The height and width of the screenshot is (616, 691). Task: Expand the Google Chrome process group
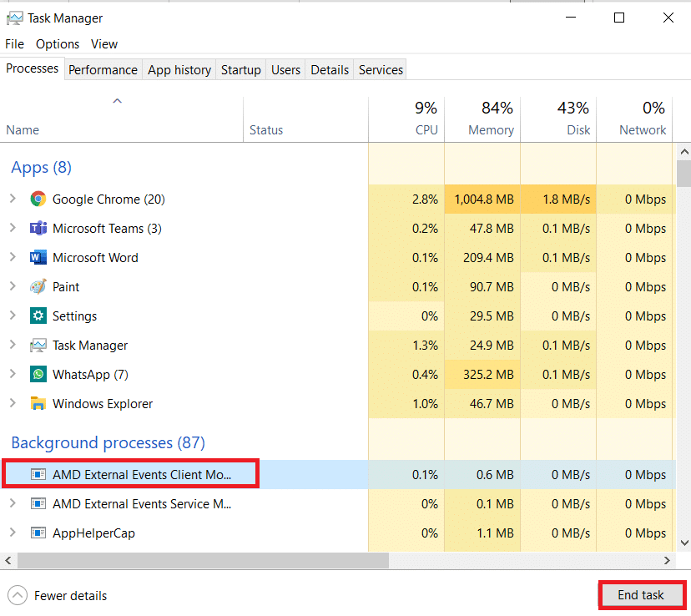pos(13,199)
